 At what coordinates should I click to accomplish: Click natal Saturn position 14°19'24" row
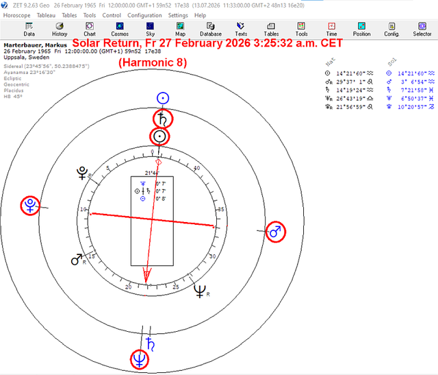pyautogui.click(x=349, y=90)
